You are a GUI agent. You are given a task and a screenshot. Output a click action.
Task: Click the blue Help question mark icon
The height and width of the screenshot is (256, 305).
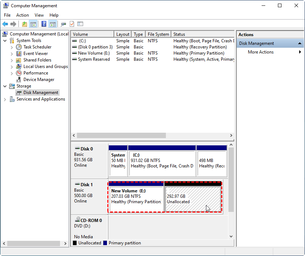coord(44,24)
